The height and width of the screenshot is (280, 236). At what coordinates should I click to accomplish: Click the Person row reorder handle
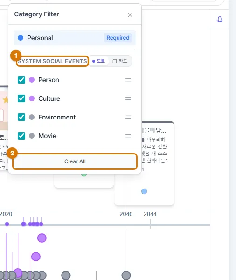[x=128, y=80]
